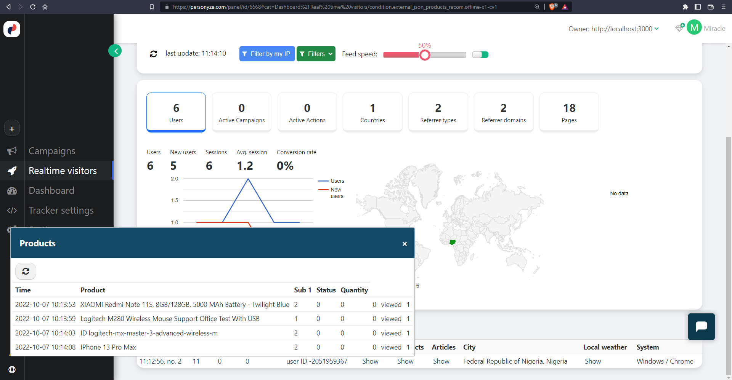The width and height of the screenshot is (732, 380).
Task: Click the Campaigns megaphone icon
Action: click(12, 151)
